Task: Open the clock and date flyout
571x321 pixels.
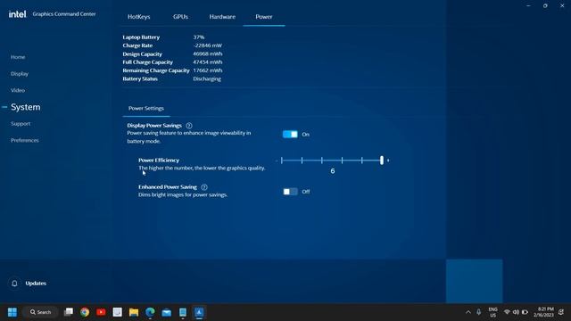Action: pyautogui.click(x=543, y=312)
